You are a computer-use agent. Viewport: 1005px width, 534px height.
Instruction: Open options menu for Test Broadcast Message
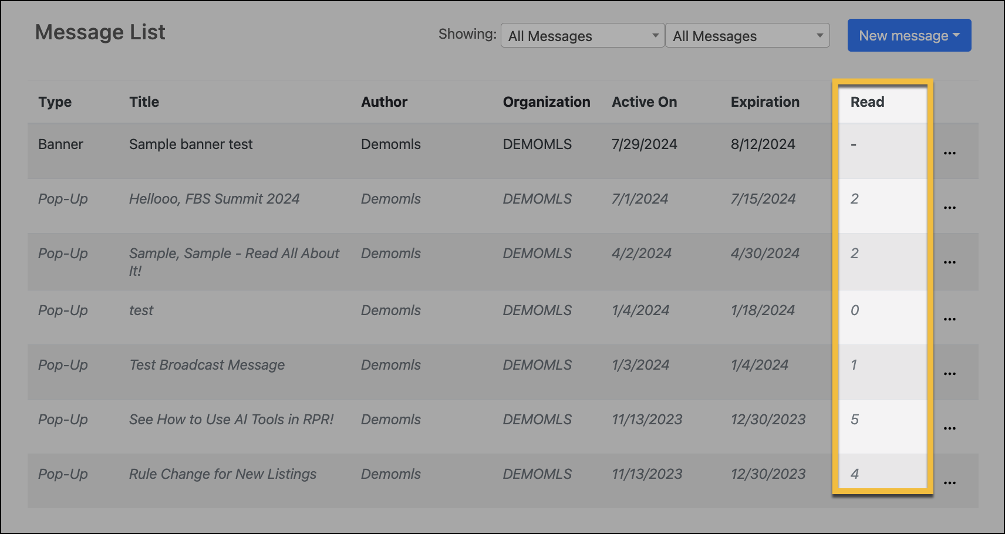(950, 374)
